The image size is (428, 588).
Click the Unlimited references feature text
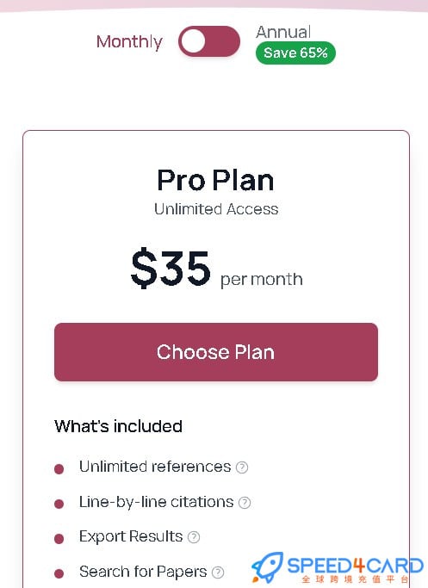155,467
